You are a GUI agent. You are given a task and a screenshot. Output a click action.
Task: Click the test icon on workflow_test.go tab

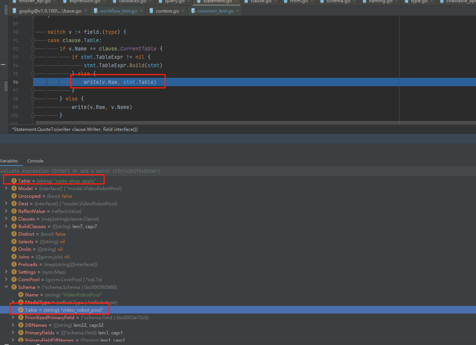click(95, 11)
